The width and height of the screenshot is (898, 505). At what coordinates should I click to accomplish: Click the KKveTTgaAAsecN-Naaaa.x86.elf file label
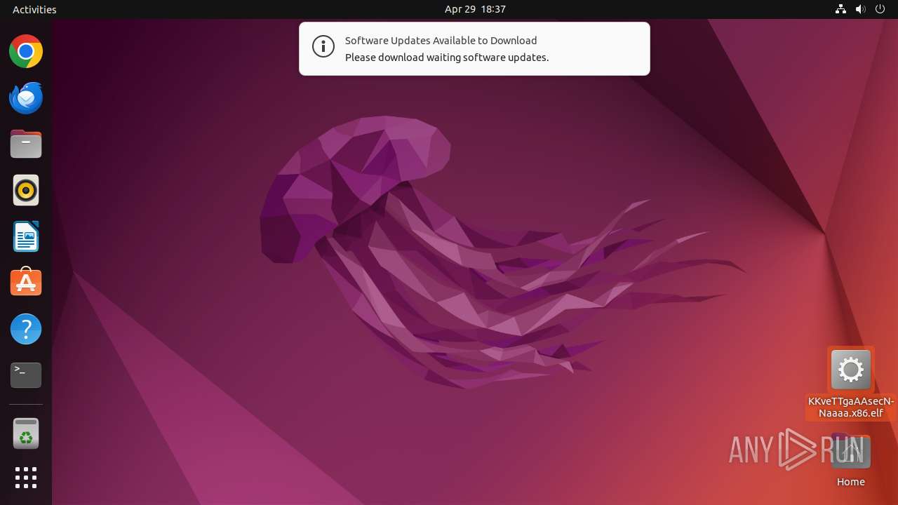pos(851,407)
